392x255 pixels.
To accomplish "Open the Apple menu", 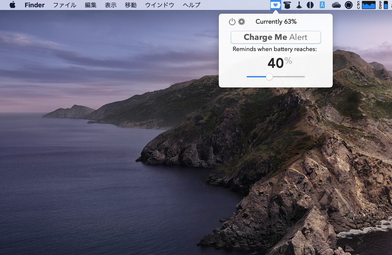I will [x=13, y=5].
